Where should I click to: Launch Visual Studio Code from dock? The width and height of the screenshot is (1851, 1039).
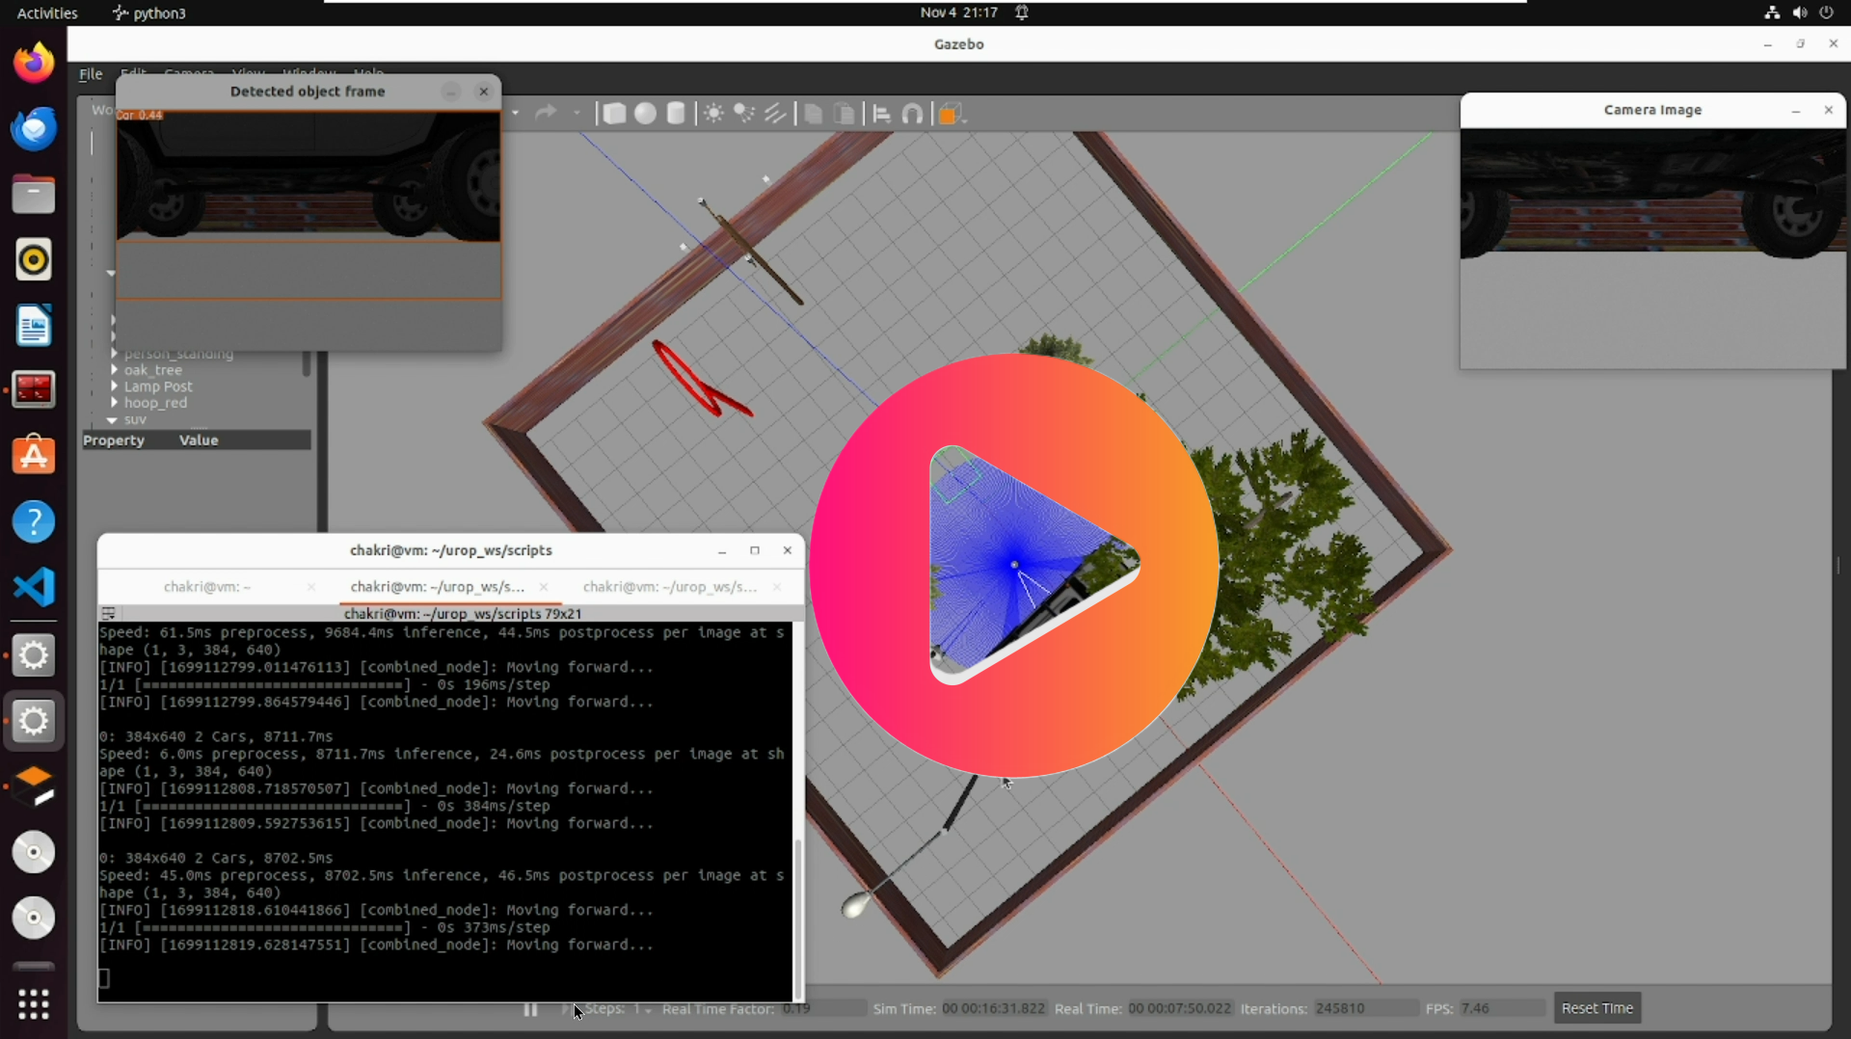[34, 587]
